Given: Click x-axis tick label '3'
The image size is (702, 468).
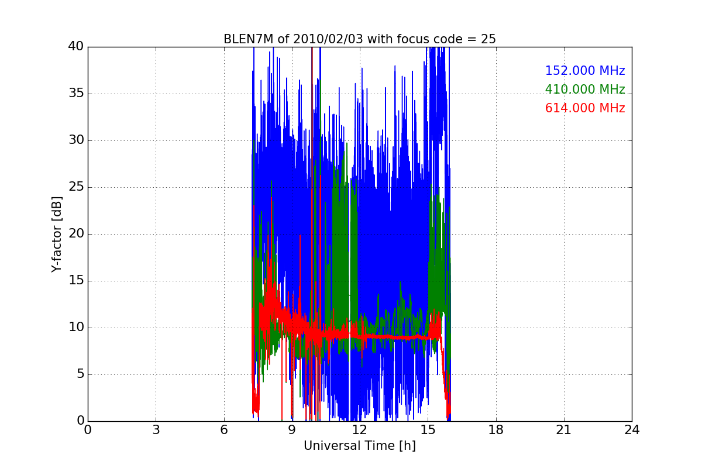Looking at the screenshot, I should (x=156, y=430).
